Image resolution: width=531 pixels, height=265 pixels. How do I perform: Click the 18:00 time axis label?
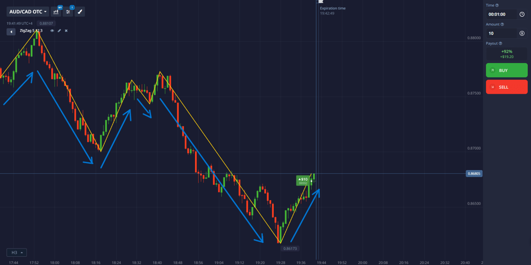click(x=54, y=262)
